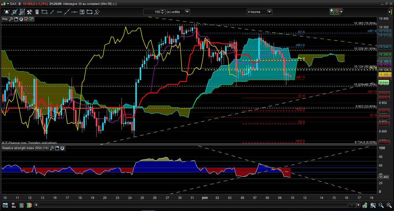Viewport: 394px width, 211px height.
Task: Click the Relative strength index (RSI) (14) label
Action: click(25, 148)
